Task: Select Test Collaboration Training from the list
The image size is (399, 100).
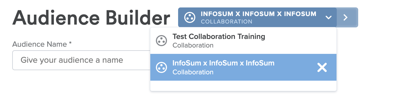Action: tap(243, 41)
